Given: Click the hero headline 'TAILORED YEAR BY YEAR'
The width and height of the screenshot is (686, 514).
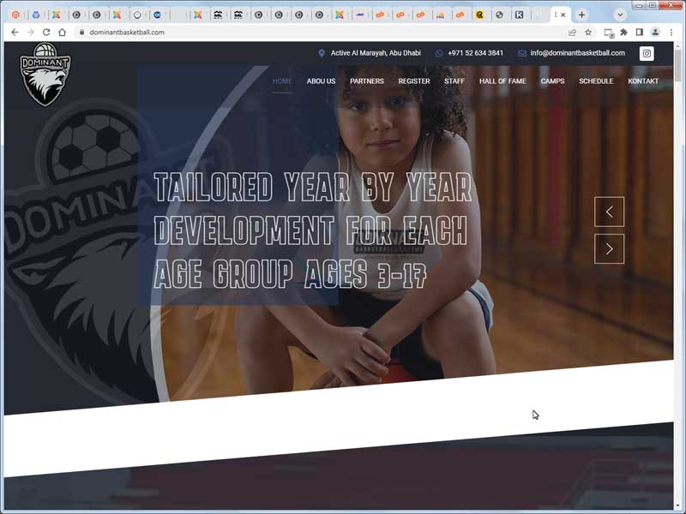Looking at the screenshot, I should pyautogui.click(x=313, y=187).
